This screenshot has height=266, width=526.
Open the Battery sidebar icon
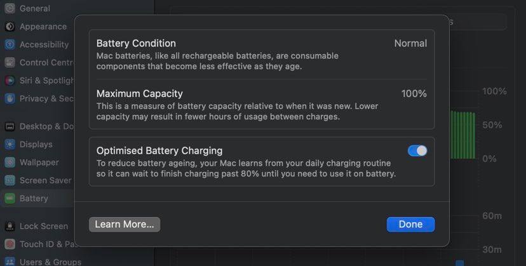pyautogui.click(x=10, y=198)
